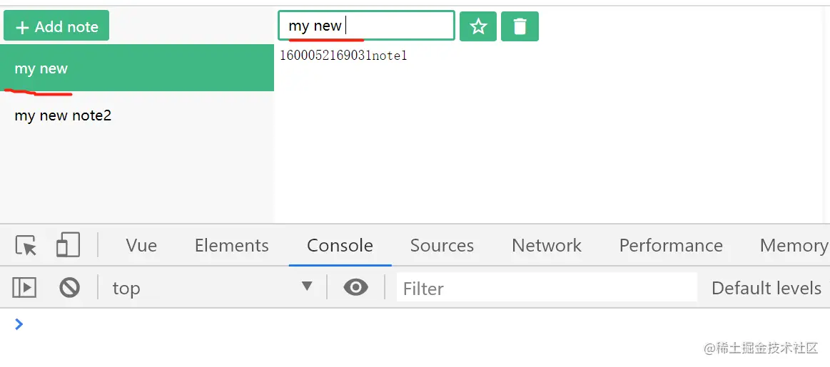Image resolution: width=830 pixels, height=367 pixels.
Task: Click the Add note button
Action: point(56,26)
